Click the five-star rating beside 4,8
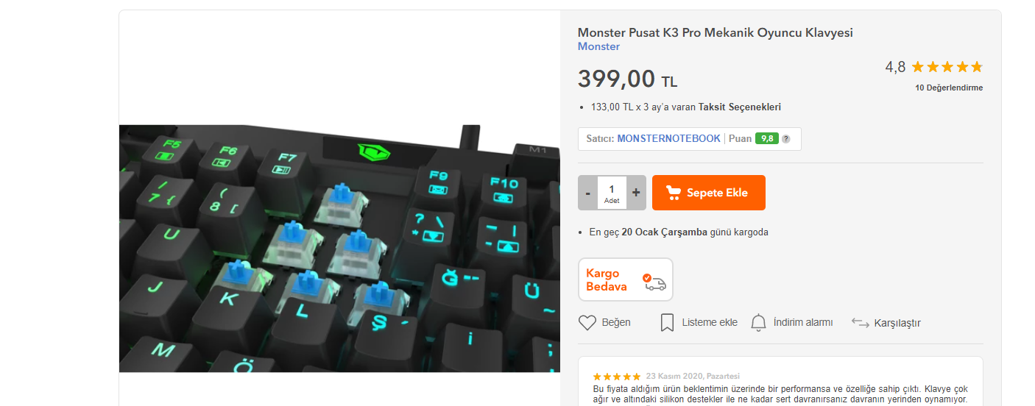1035x406 pixels. point(947,67)
